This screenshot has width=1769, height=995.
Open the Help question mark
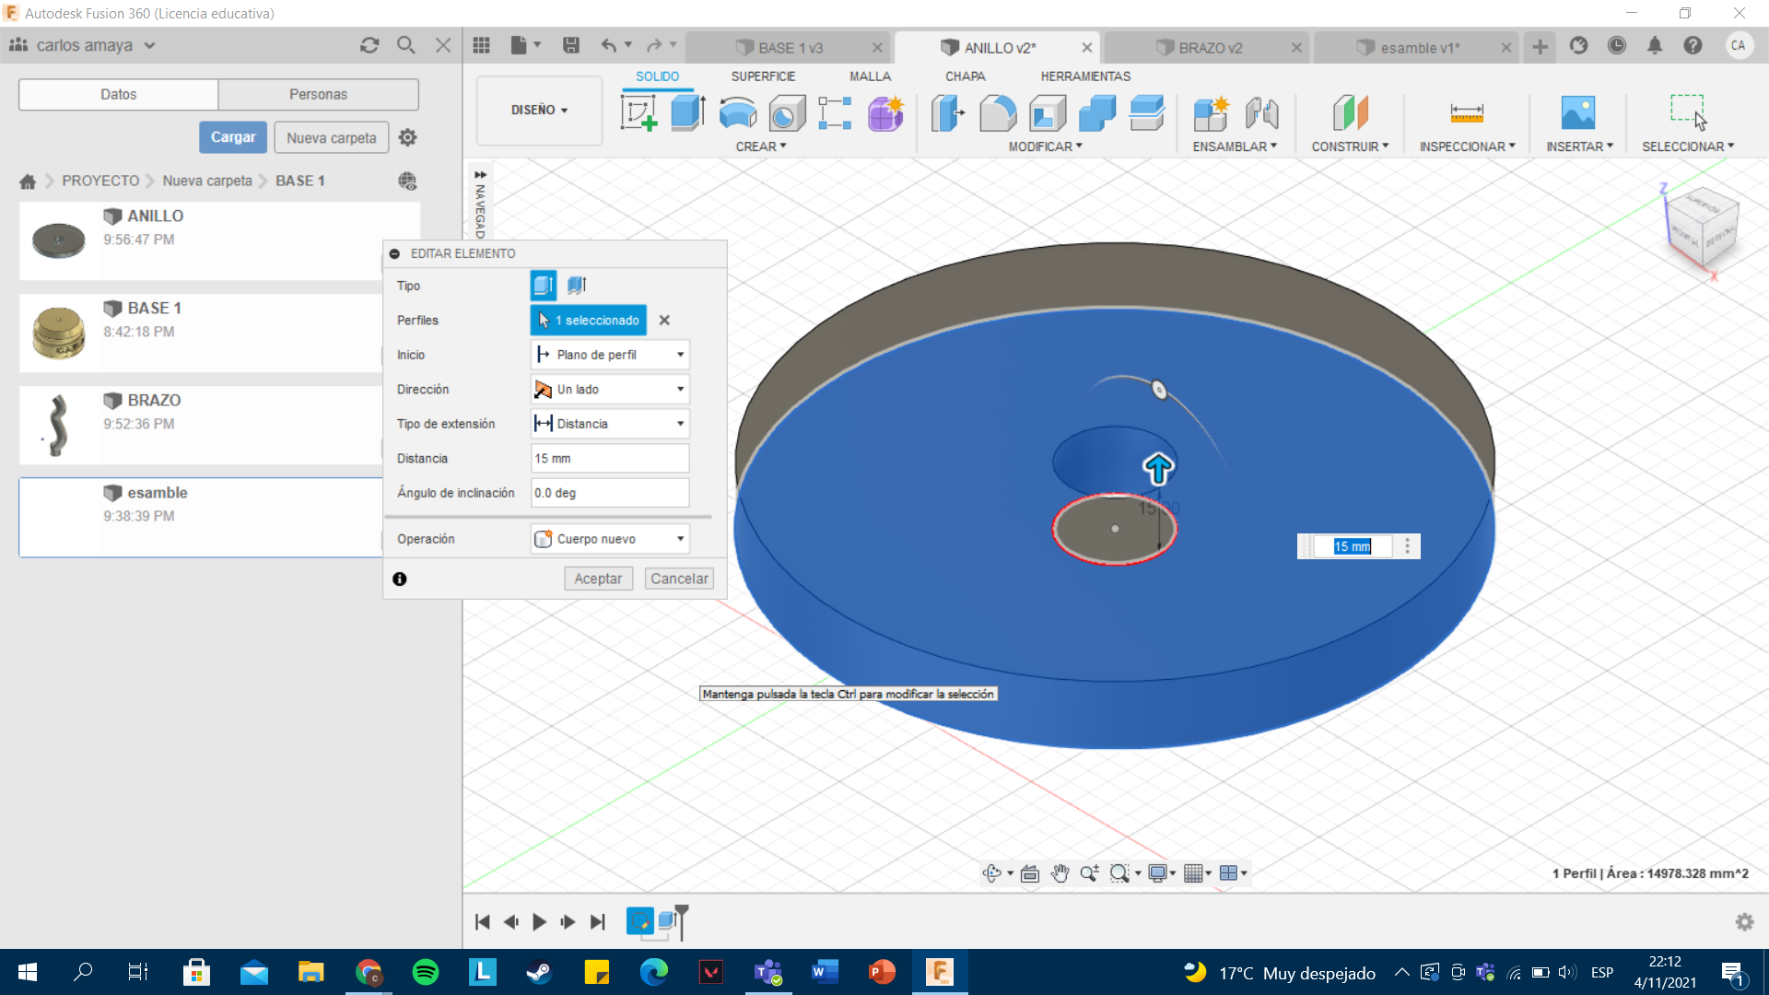(1693, 45)
